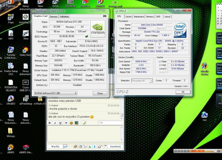This screenshot has height=160, width=222.
Task: Open the neo network shortcut on desktop
Action: pos(204,116)
